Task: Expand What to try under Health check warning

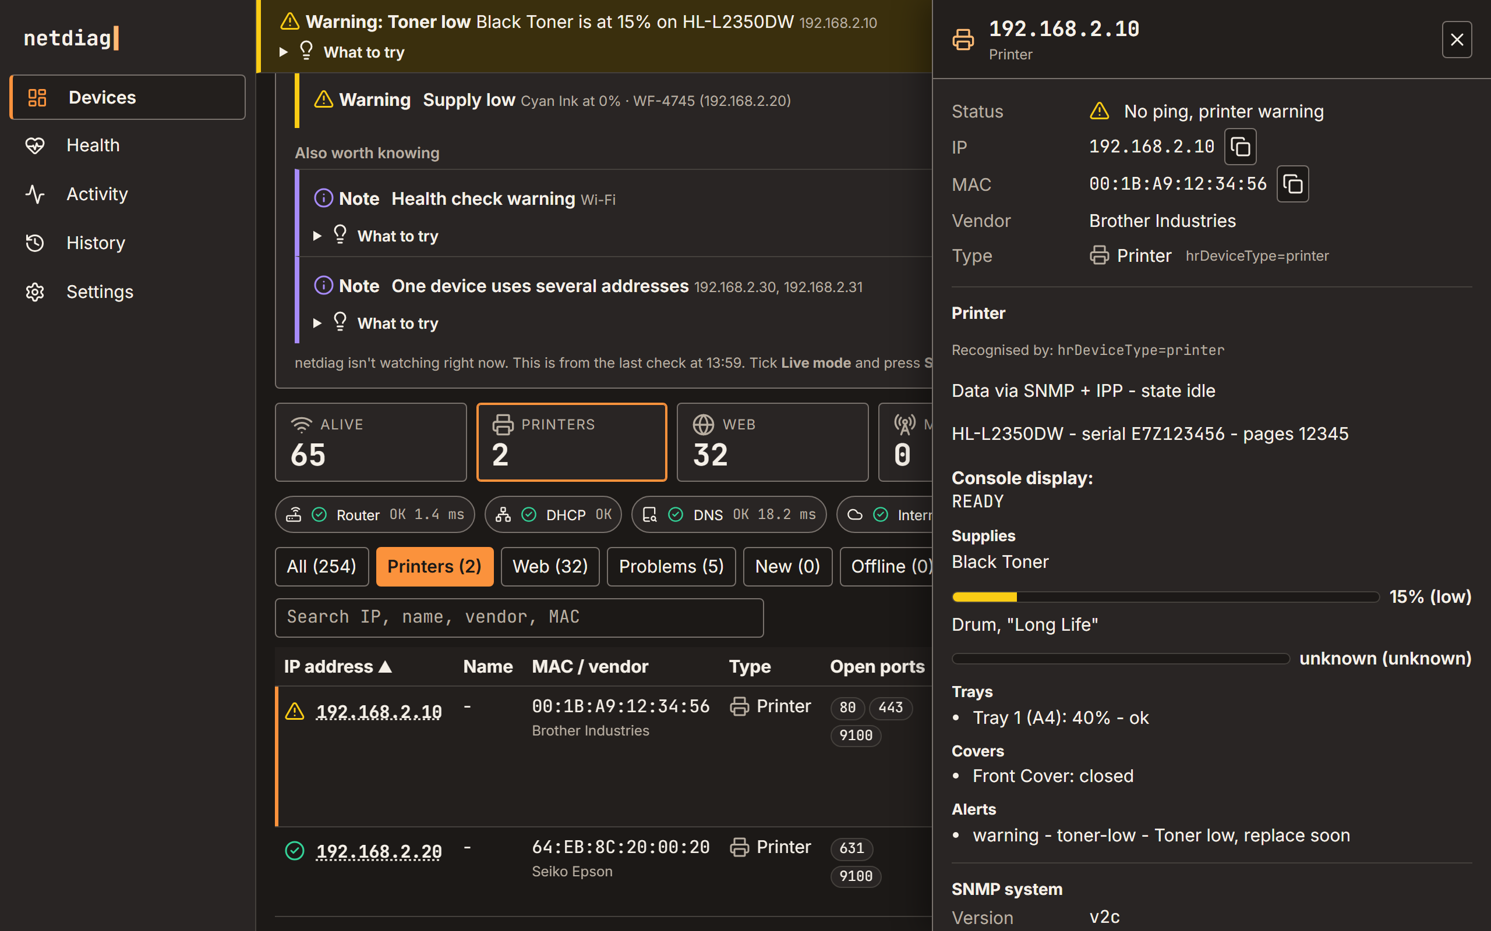Action: (x=376, y=236)
